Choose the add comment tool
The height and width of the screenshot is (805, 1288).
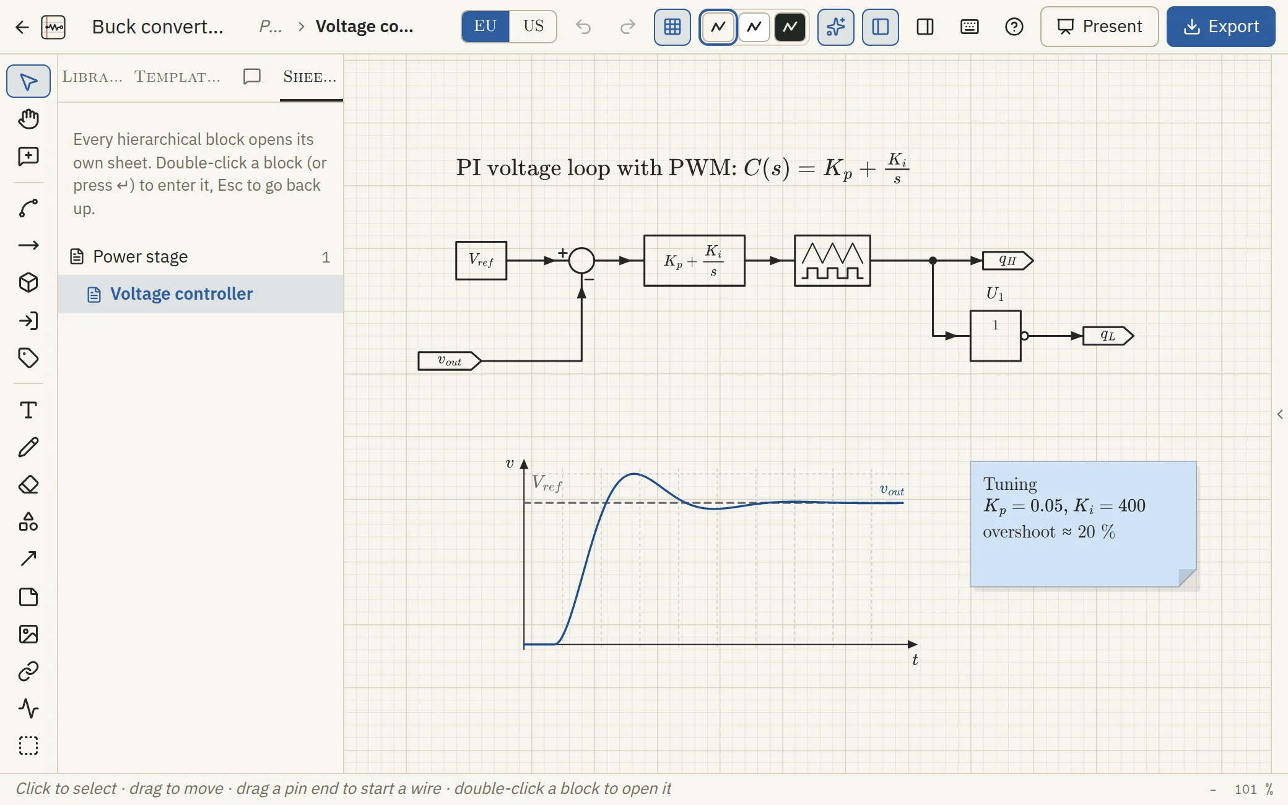pyautogui.click(x=28, y=156)
